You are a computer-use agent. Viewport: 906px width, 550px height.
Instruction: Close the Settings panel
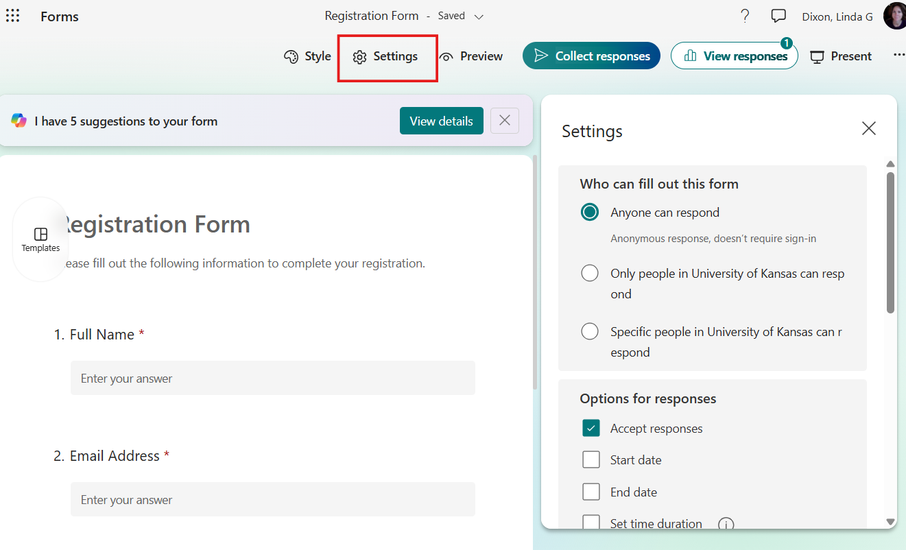tap(869, 129)
